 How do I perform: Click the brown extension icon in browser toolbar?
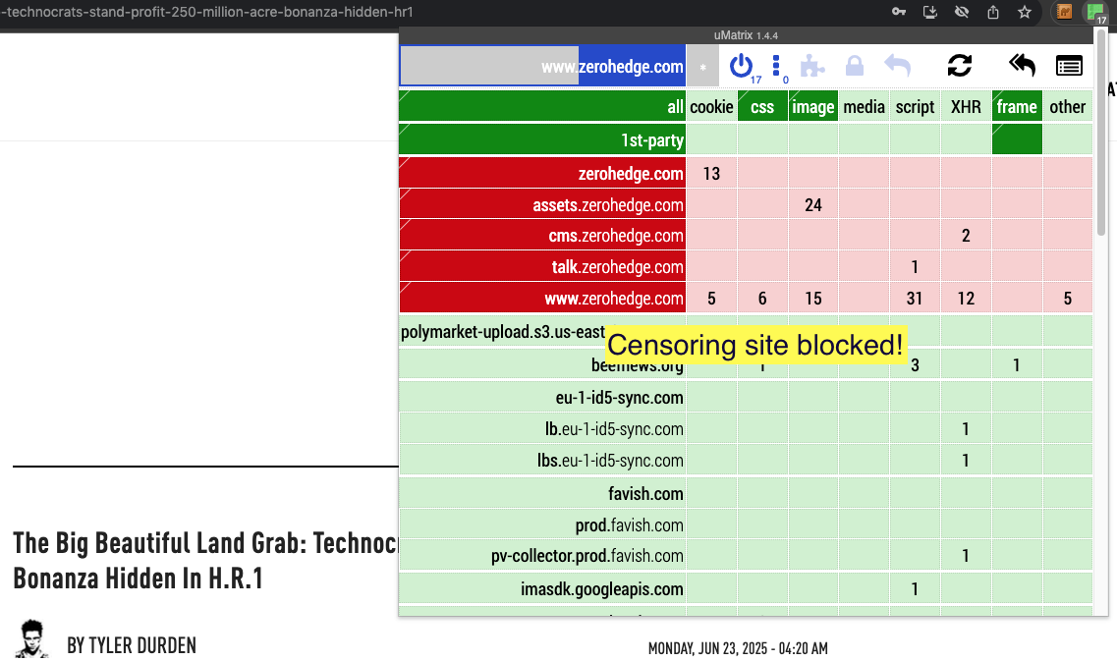(1064, 12)
